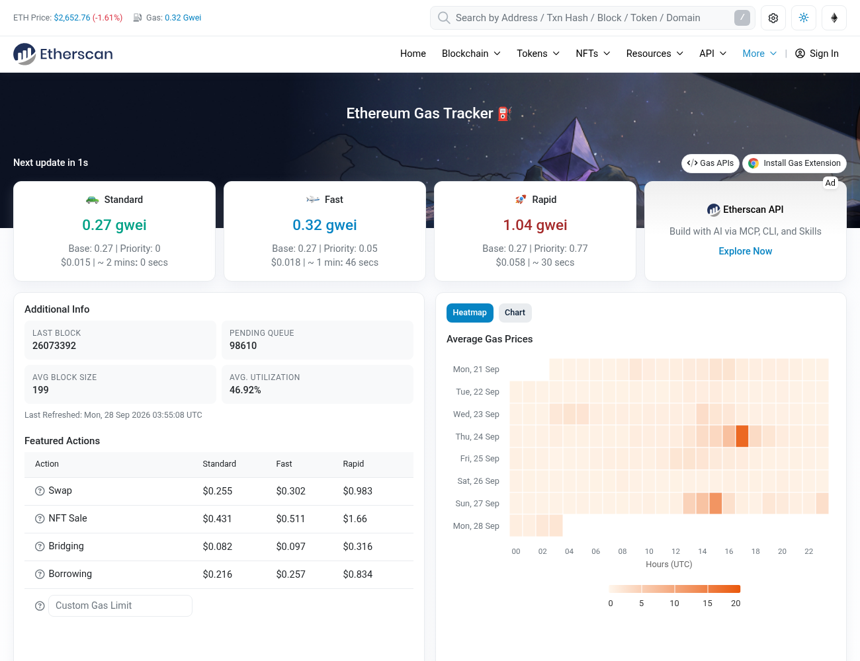Expand the NFTs dropdown menu
Image resolution: width=860 pixels, height=661 pixels.
pos(593,54)
